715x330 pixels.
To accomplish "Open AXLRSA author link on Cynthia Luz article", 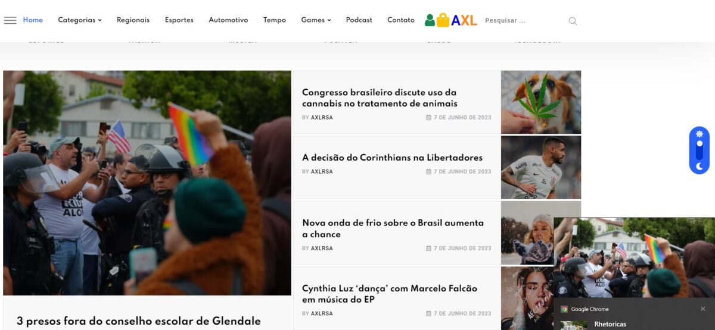I will (x=322, y=313).
